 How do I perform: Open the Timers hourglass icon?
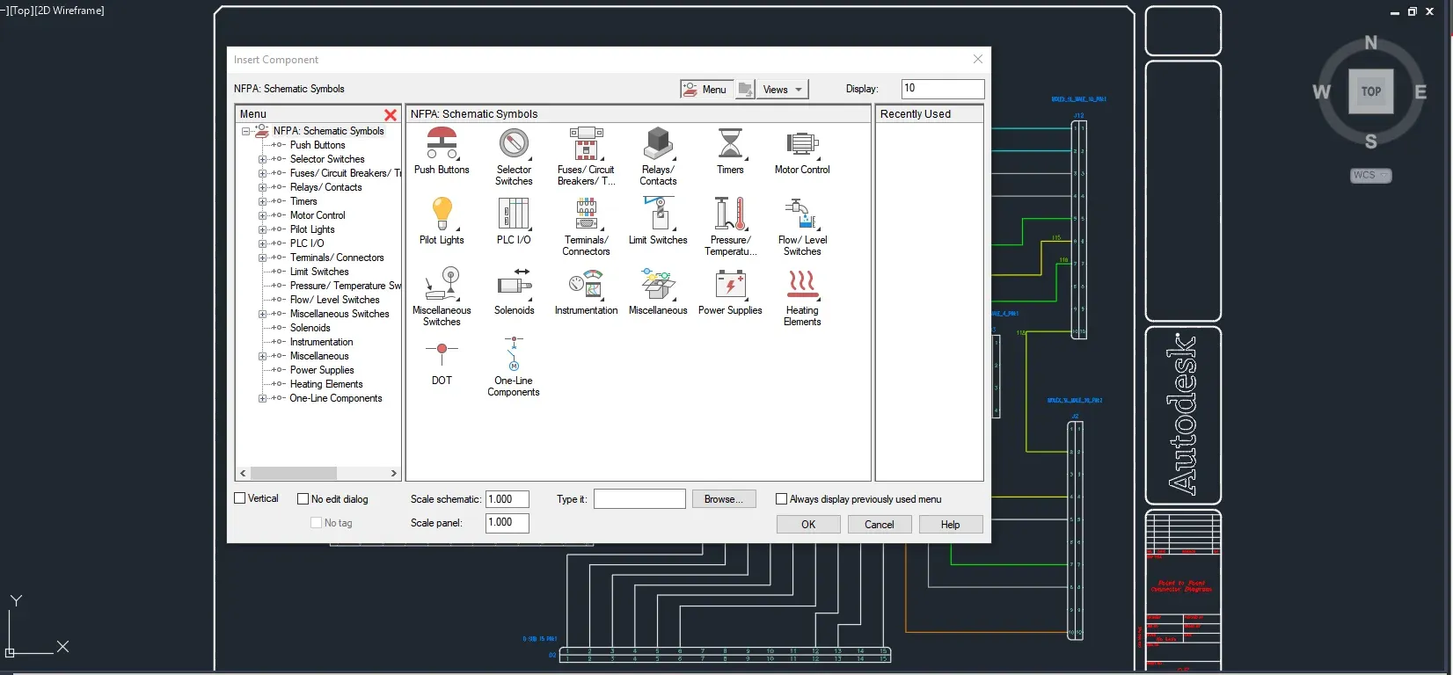730,143
